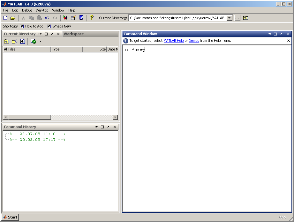
Task: Browse for folder using ellipsis button
Action: pos(237,18)
